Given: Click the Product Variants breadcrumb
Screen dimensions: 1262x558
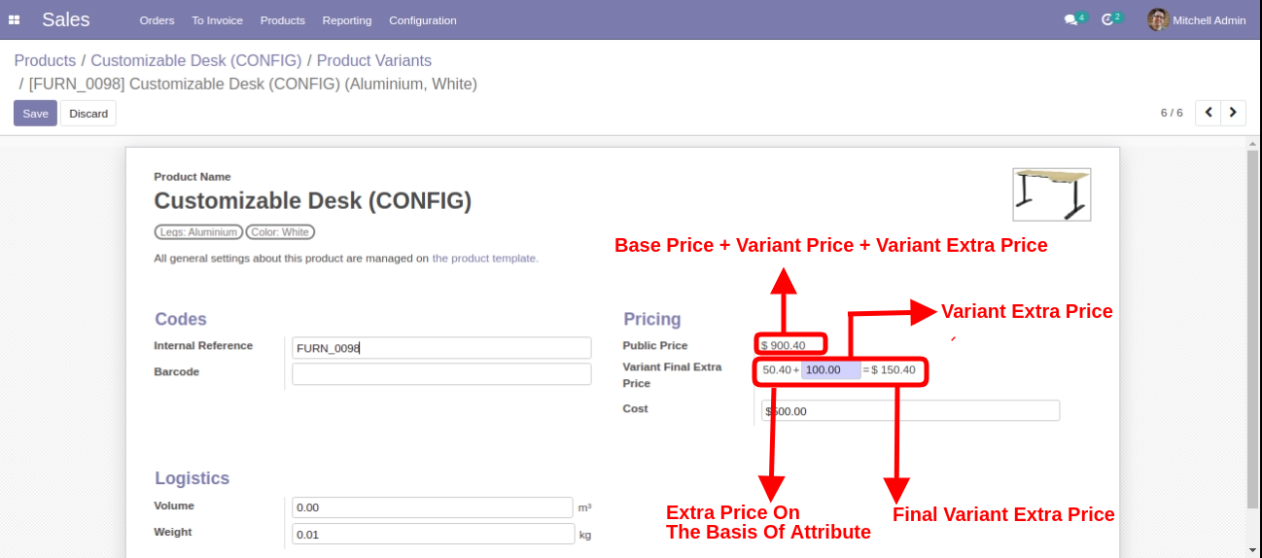Looking at the screenshot, I should (373, 60).
